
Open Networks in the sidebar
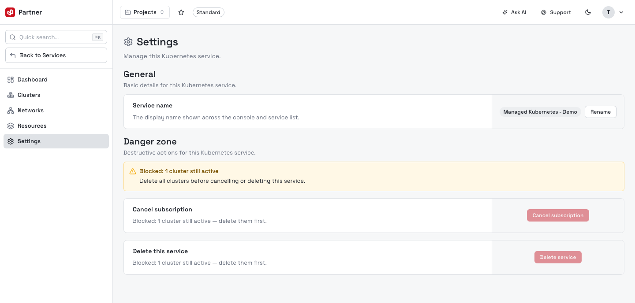(56, 111)
